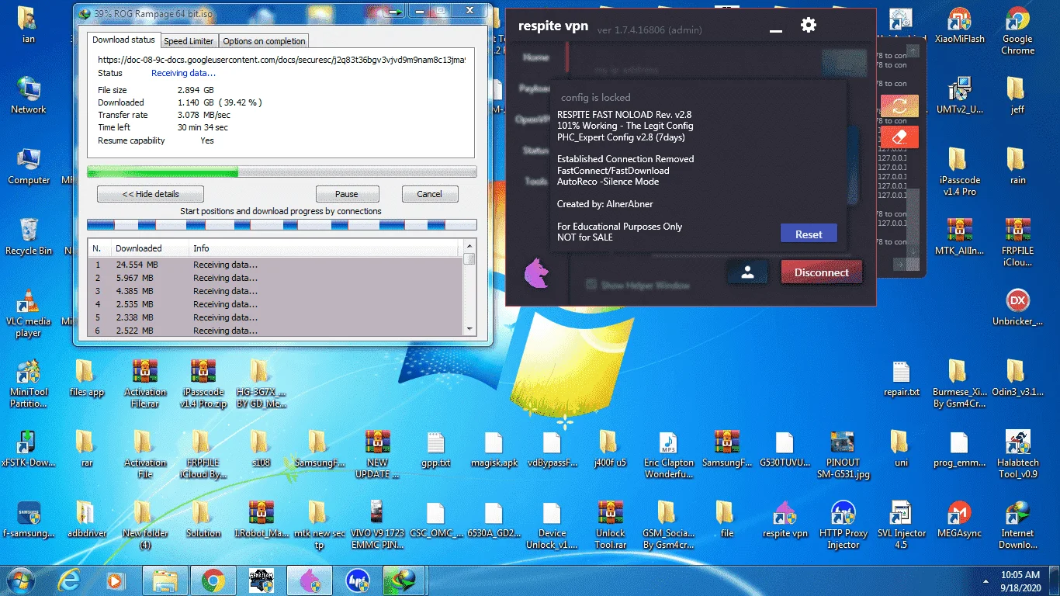Open the adbdriver desktop folder

tap(87, 519)
